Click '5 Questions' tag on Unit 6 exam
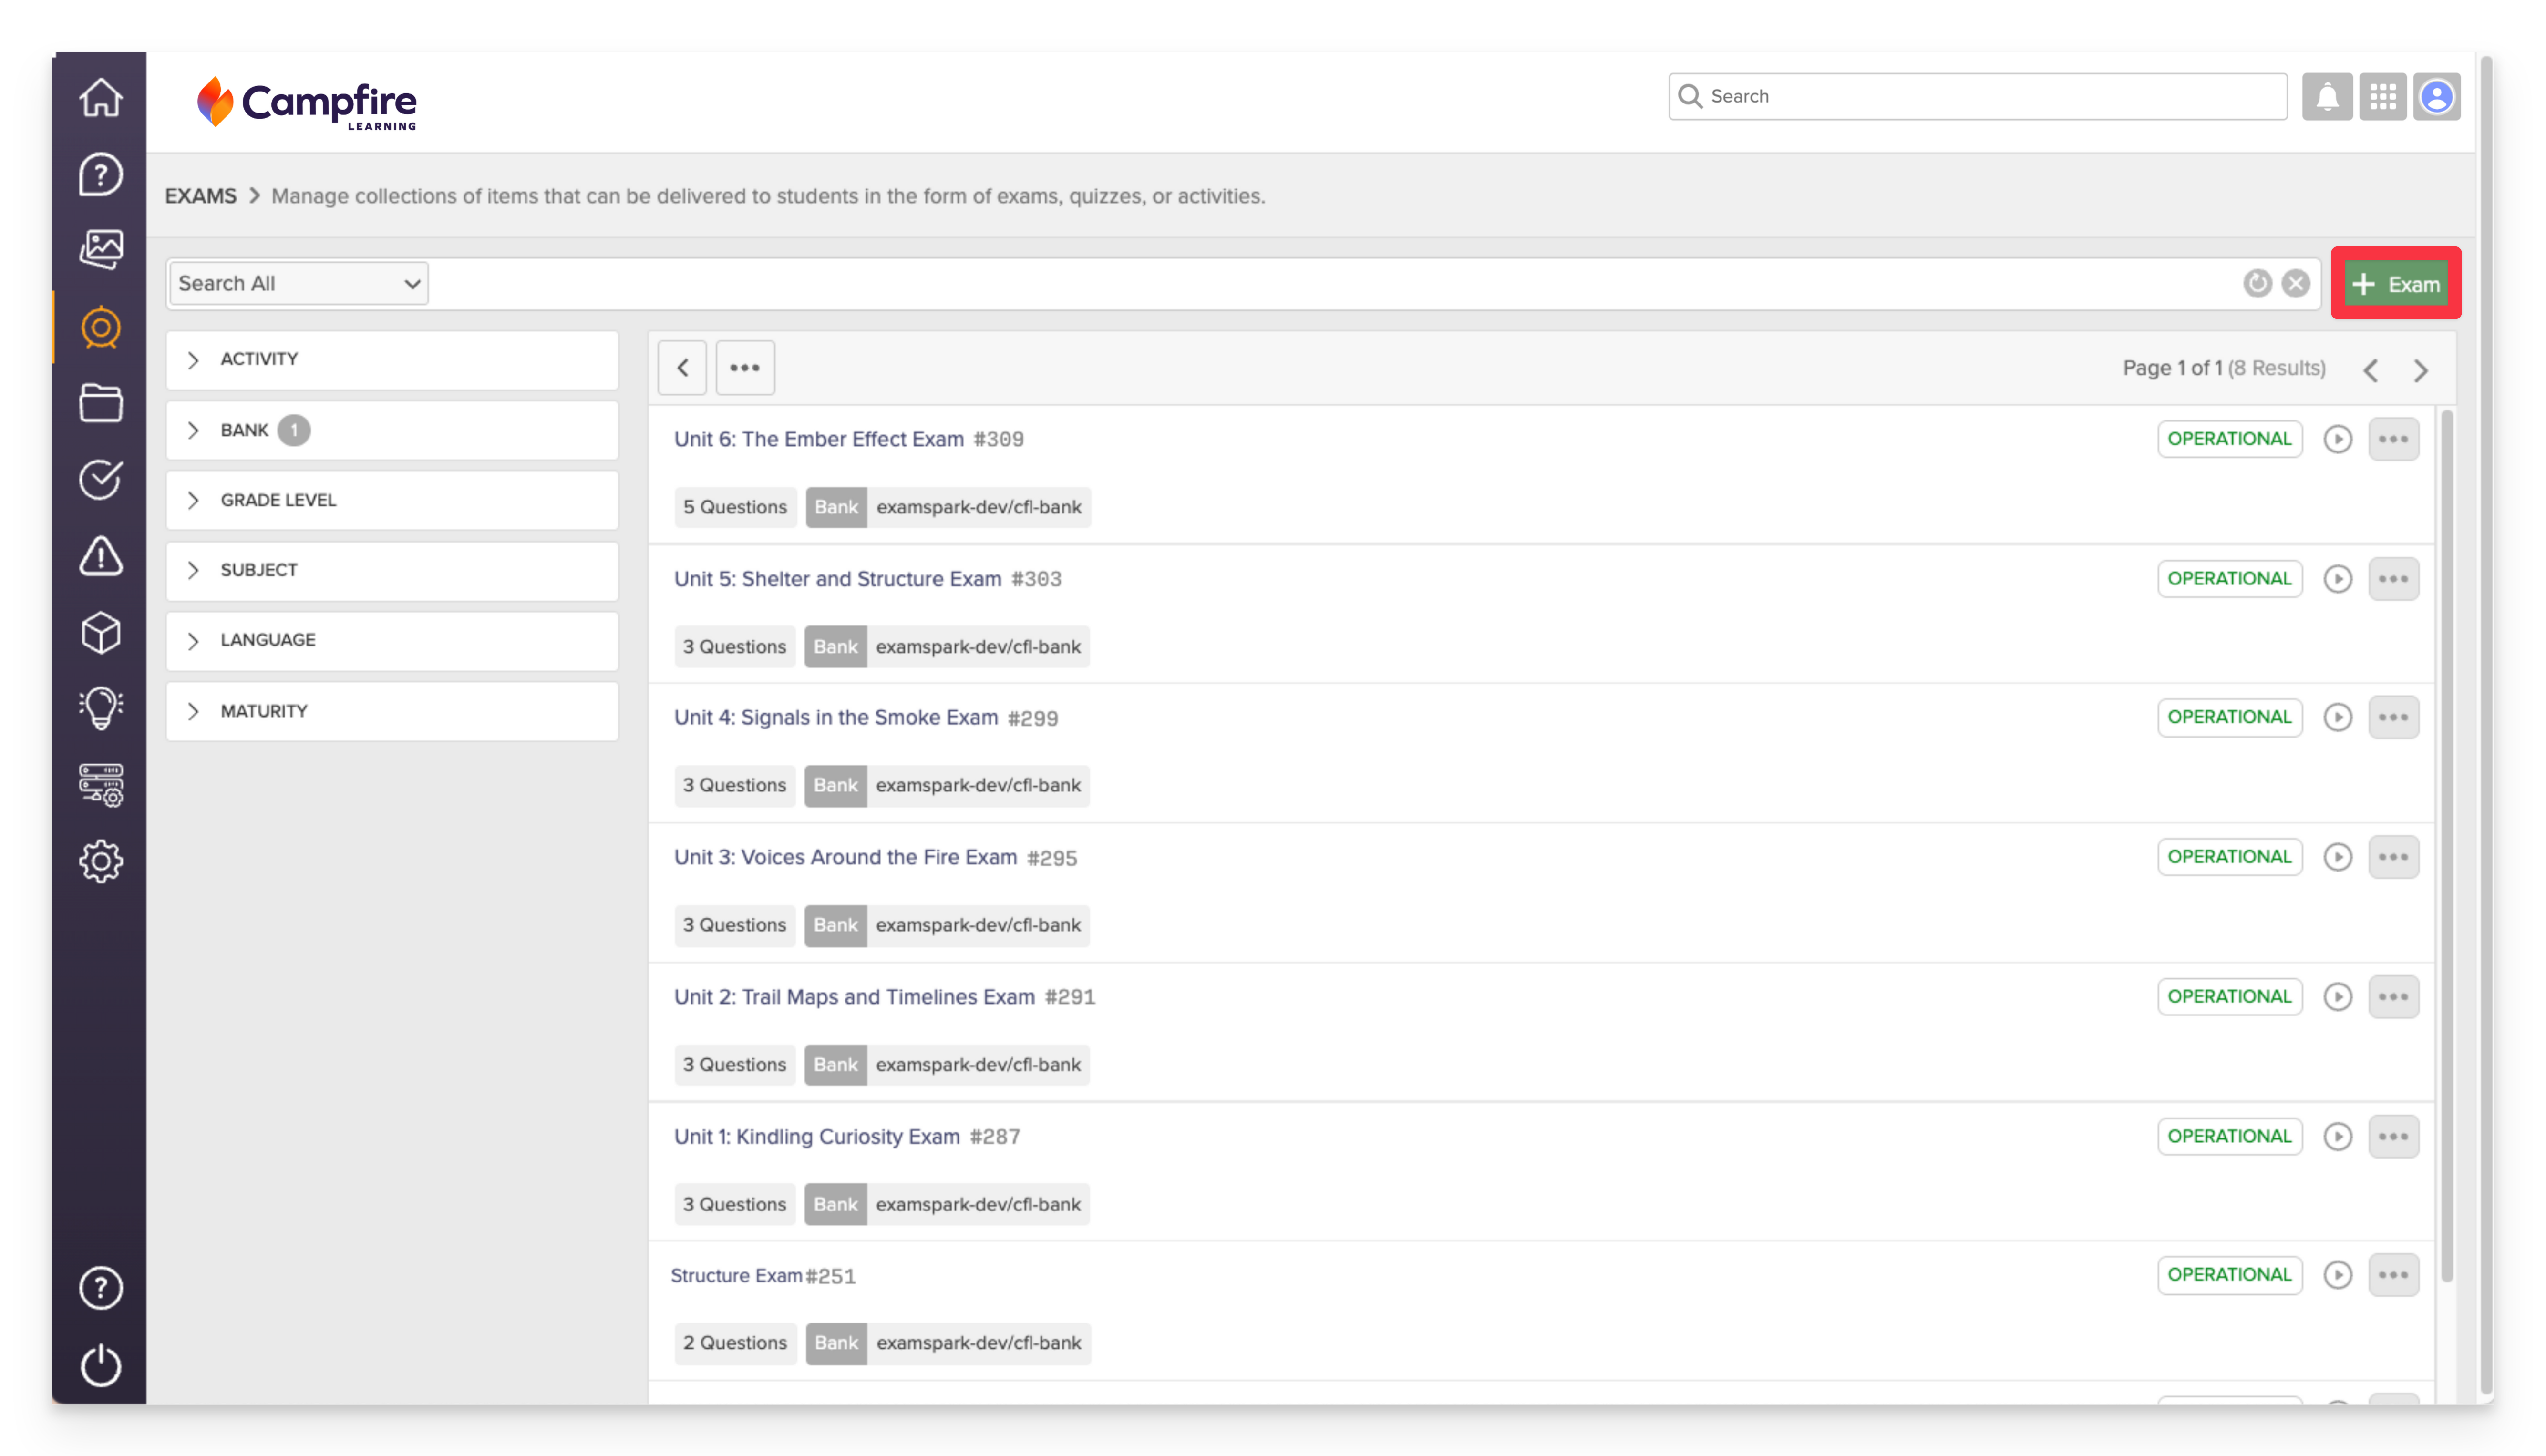Viewport: 2546px width, 1456px height. click(x=735, y=507)
